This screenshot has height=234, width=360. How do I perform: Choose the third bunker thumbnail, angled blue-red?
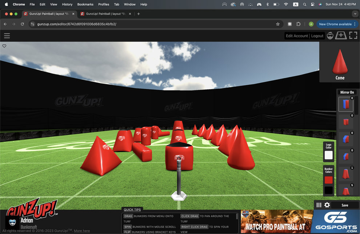346,139
